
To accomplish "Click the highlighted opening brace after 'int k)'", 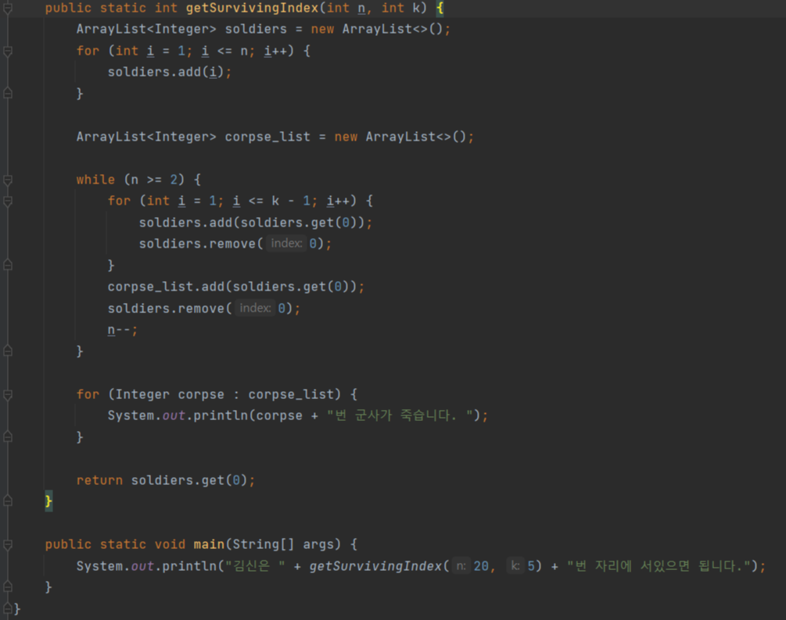I will 440,8.
